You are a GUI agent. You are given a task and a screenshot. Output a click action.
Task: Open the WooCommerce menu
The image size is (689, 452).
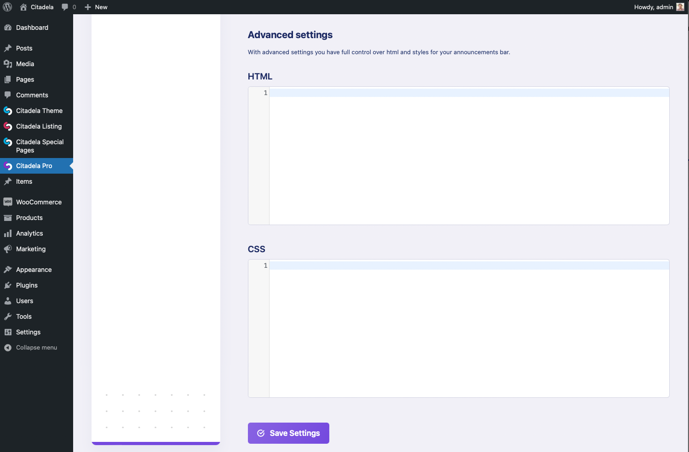point(36,202)
